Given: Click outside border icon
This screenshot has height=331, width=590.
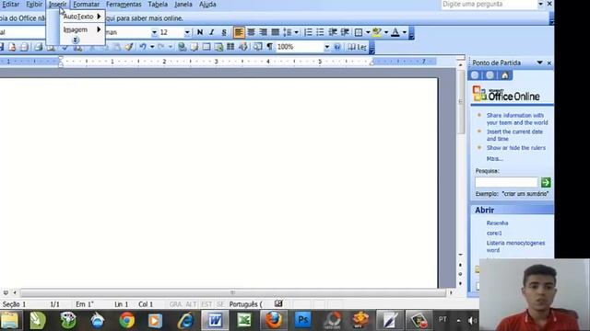Looking at the screenshot, I should point(359,32).
